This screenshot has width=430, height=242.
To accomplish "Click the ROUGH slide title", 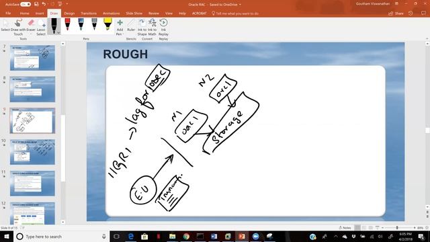I will 126,54.
